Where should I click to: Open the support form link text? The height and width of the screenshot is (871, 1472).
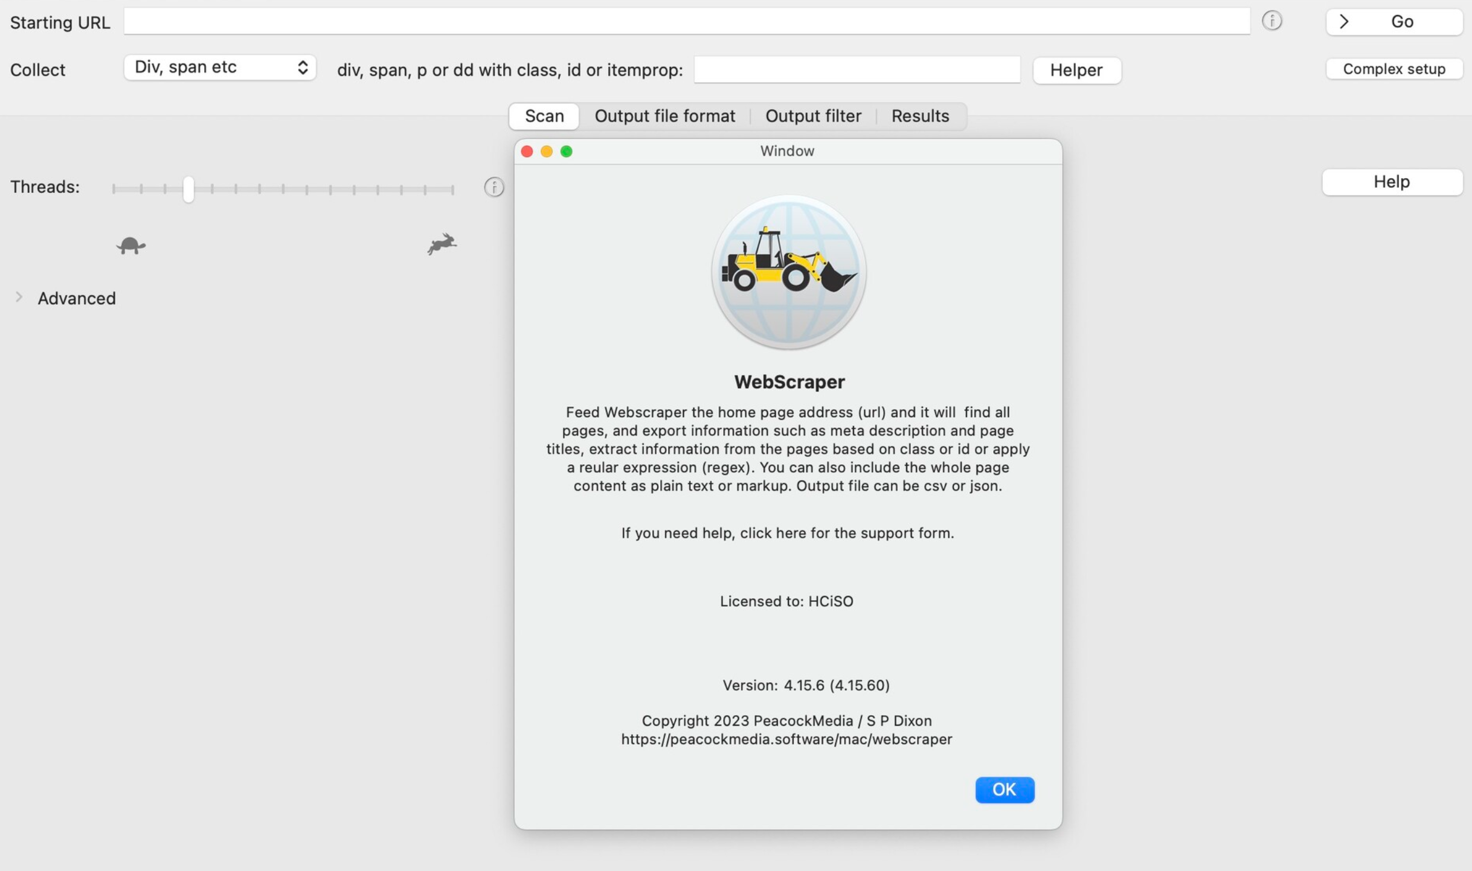(x=787, y=533)
